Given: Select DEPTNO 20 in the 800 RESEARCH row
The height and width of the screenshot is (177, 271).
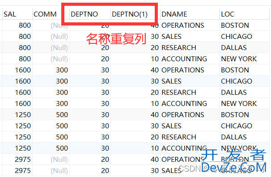Looking at the screenshot, I should pos(105,48).
